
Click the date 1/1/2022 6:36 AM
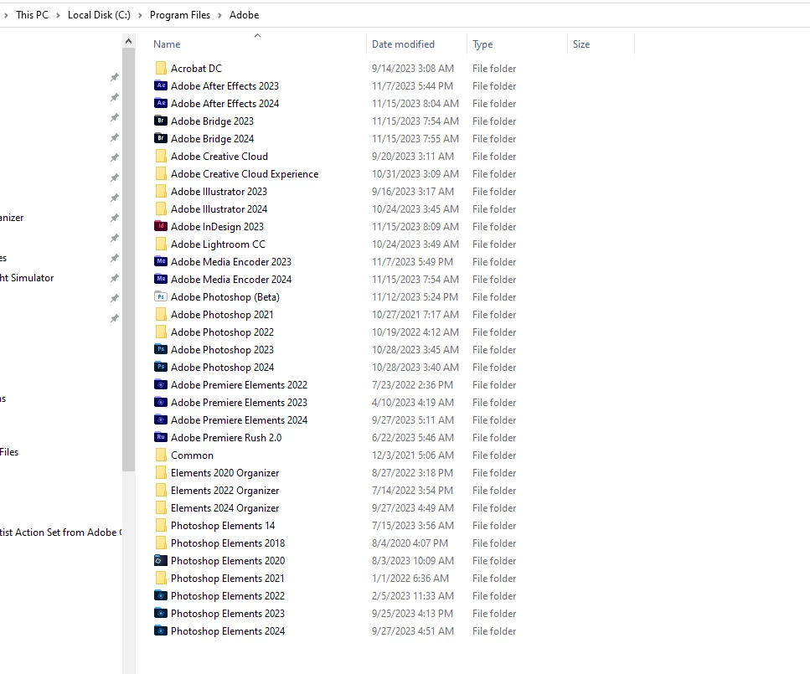(x=410, y=578)
